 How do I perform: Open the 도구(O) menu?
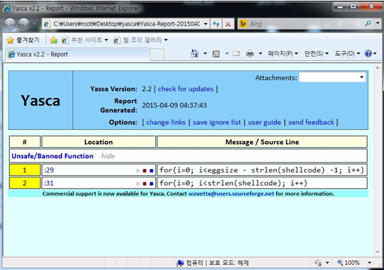tap(347, 53)
